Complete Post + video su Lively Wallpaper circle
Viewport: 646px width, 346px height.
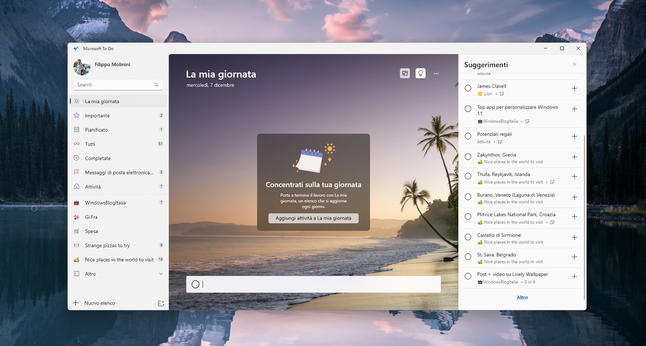tap(468, 276)
